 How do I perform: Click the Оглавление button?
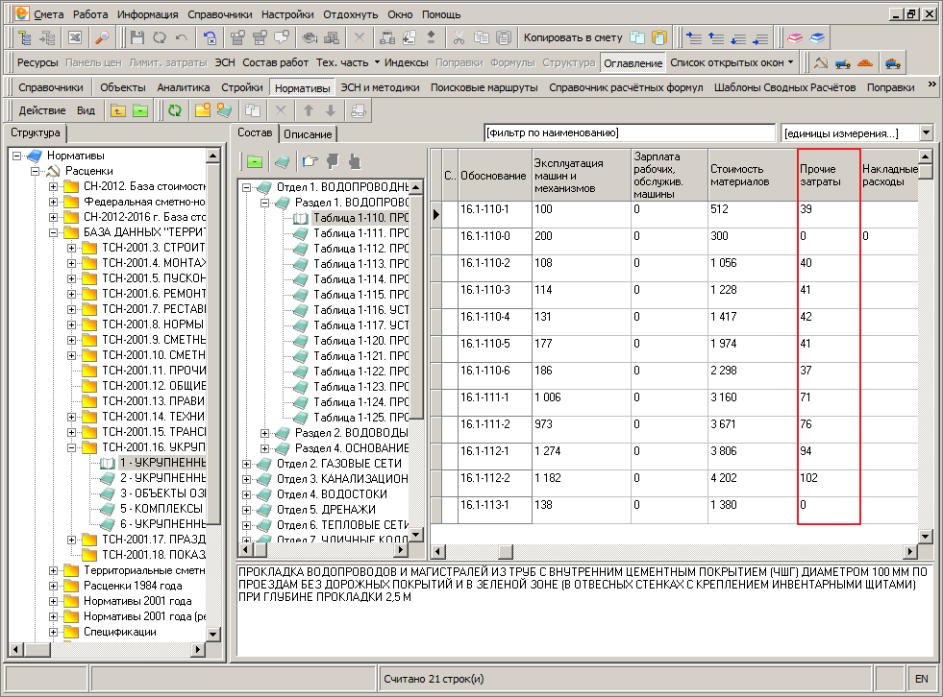(x=633, y=63)
